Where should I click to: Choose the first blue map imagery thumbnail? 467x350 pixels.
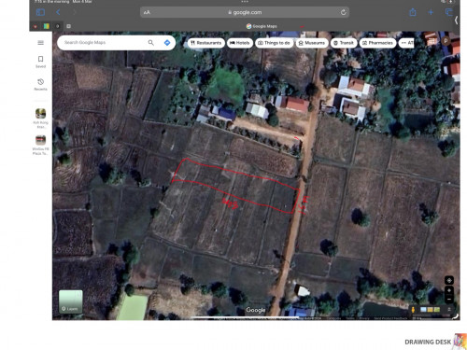tap(423, 310)
